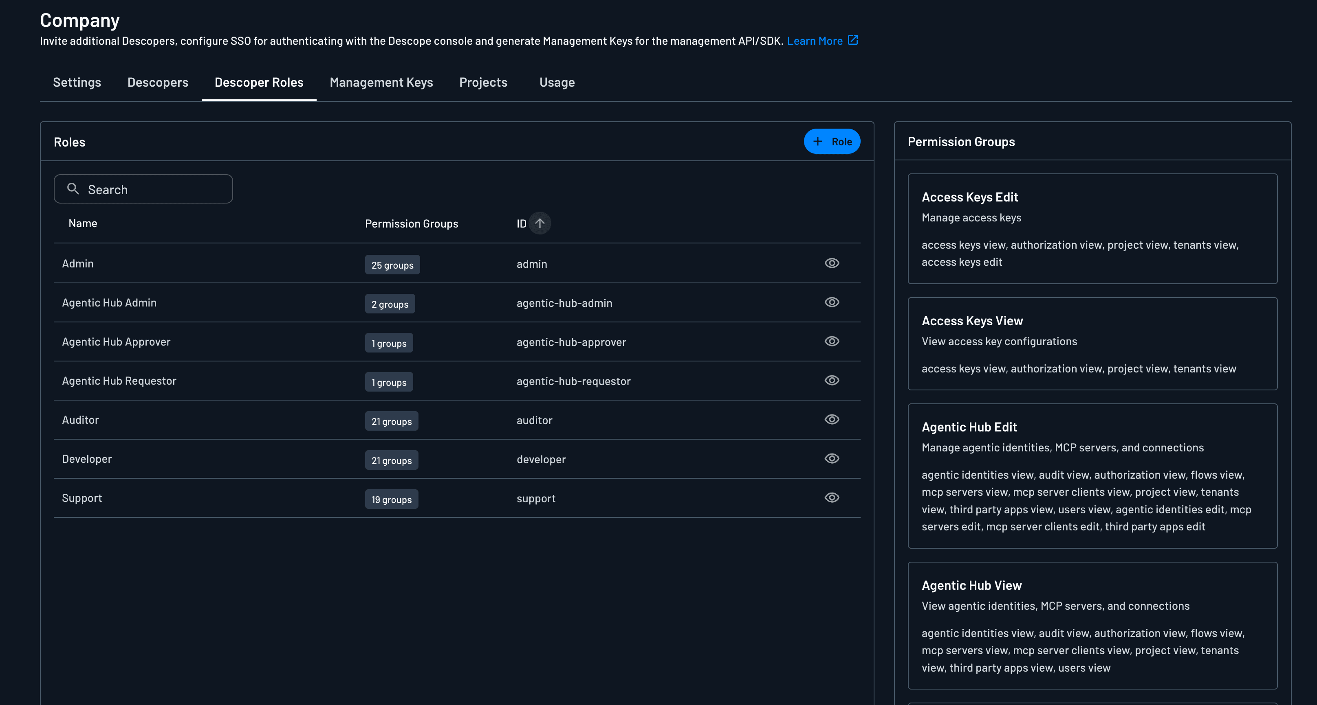Select the Agentic Hub Admin role name
The width and height of the screenshot is (1317, 705).
[109, 302]
